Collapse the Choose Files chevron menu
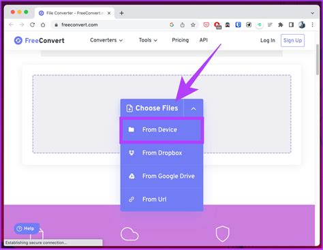 coord(194,108)
